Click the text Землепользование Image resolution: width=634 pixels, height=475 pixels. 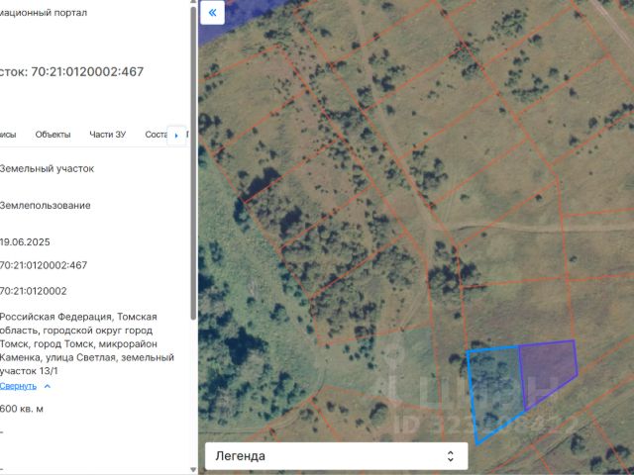point(45,205)
